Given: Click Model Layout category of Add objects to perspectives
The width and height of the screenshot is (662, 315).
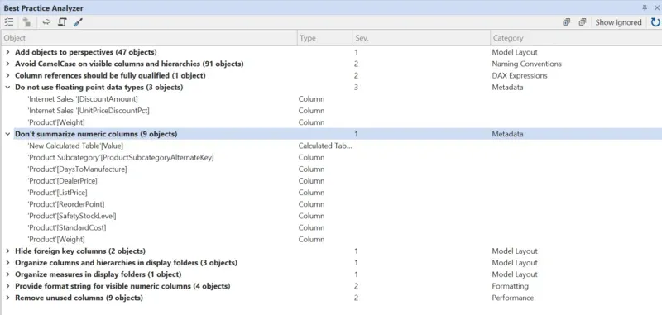Looking at the screenshot, I should pyautogui.click(x=515, y=52).
